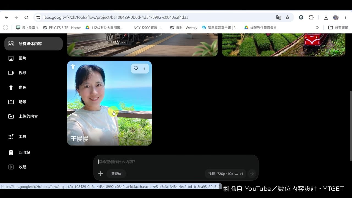The width and height of the screenshot is (352, 198).
Task: Click the 智能体 agent button
Action: click(116, 174)
